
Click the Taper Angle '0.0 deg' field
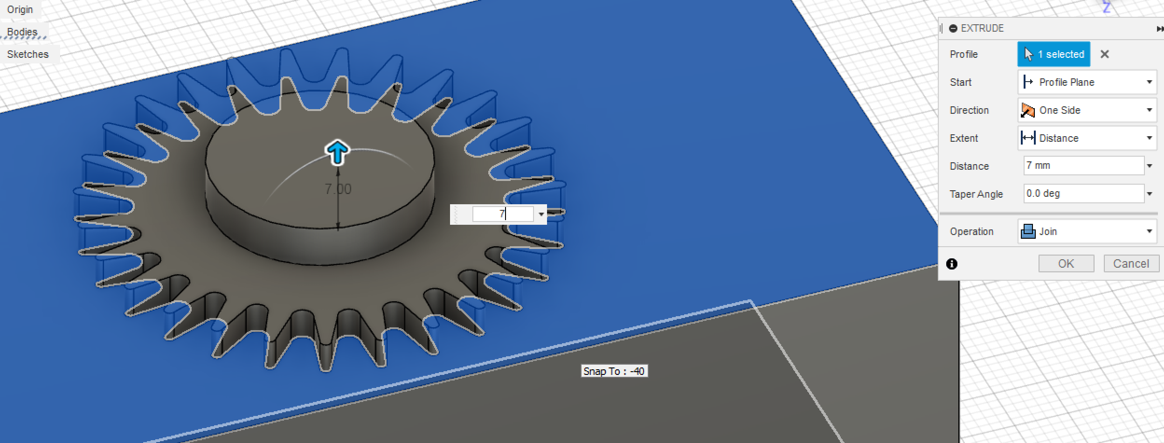(1084, 194)
